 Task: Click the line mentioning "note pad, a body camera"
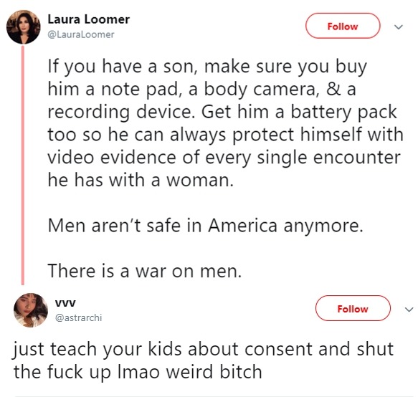[x=201, y=90]
